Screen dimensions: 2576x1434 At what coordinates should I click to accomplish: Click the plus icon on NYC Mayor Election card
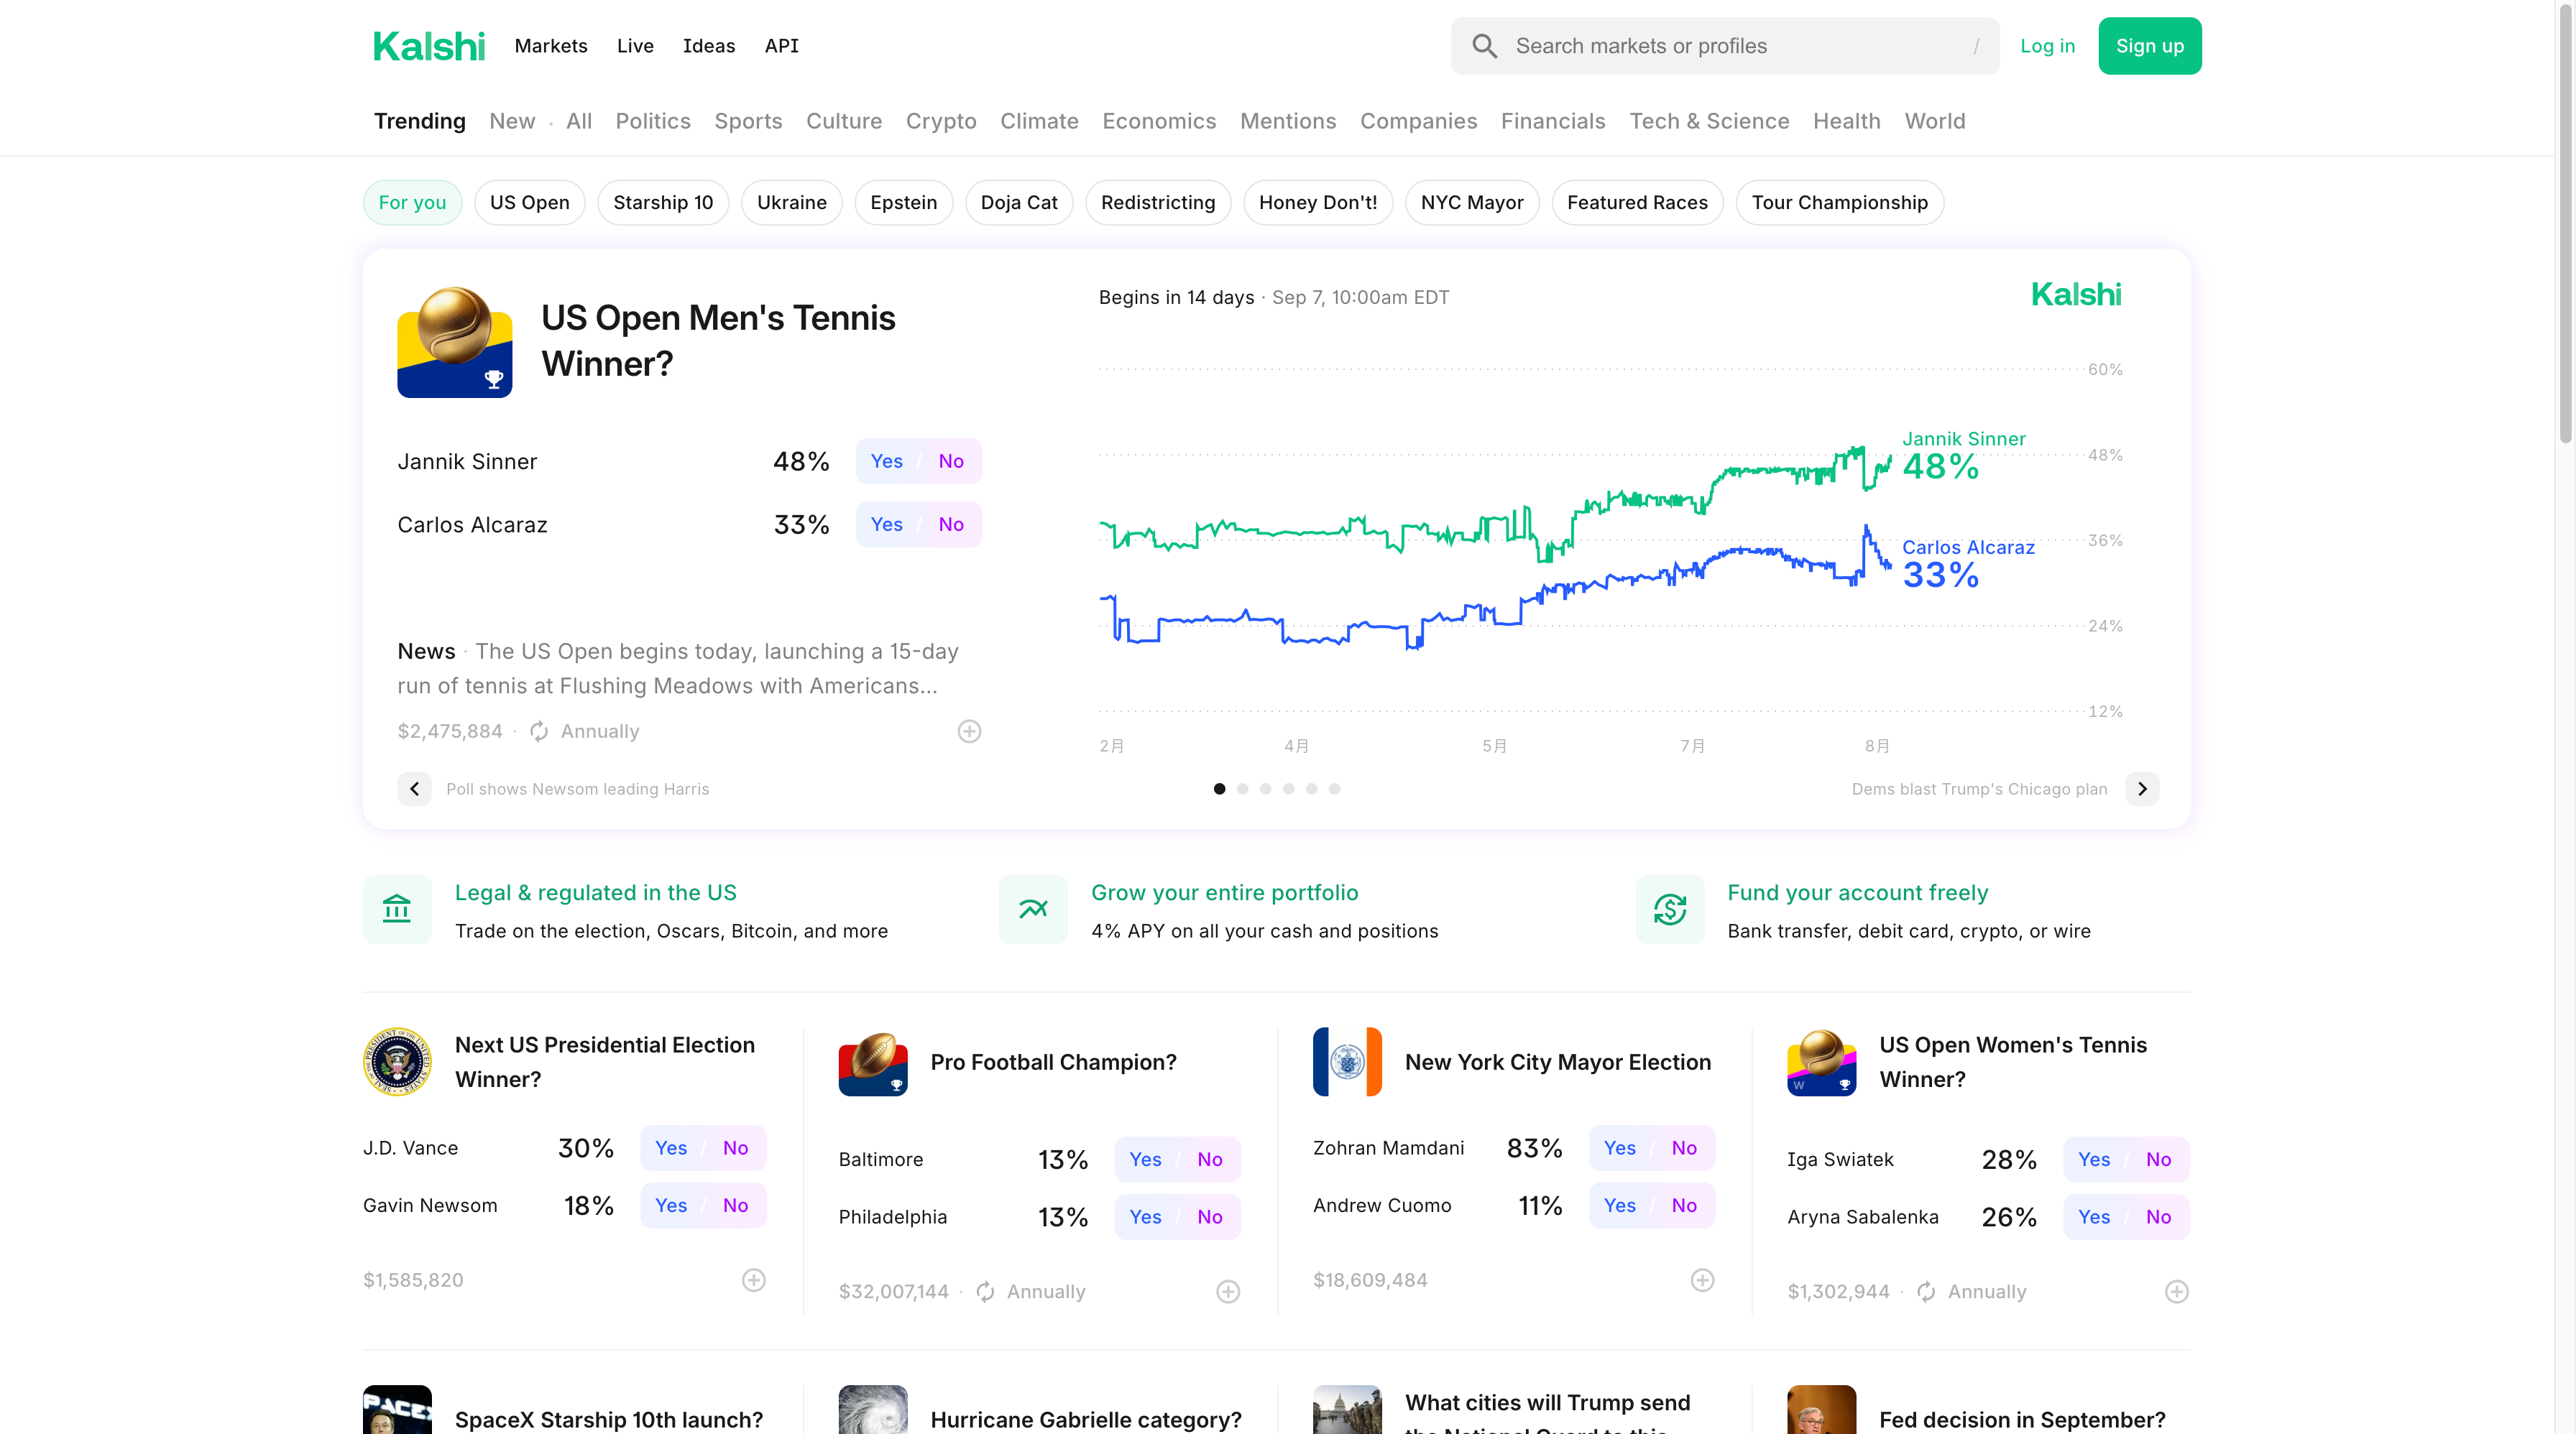coord(1702,1280)
